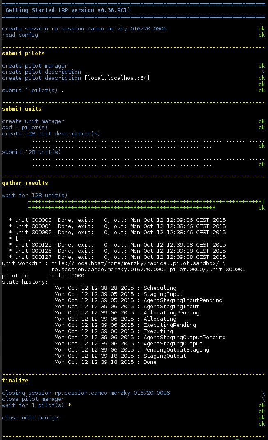Screen dimensions: 268x440
Task: Click the 'submit 128 unit(s)' line
Action: coord(31,152)
